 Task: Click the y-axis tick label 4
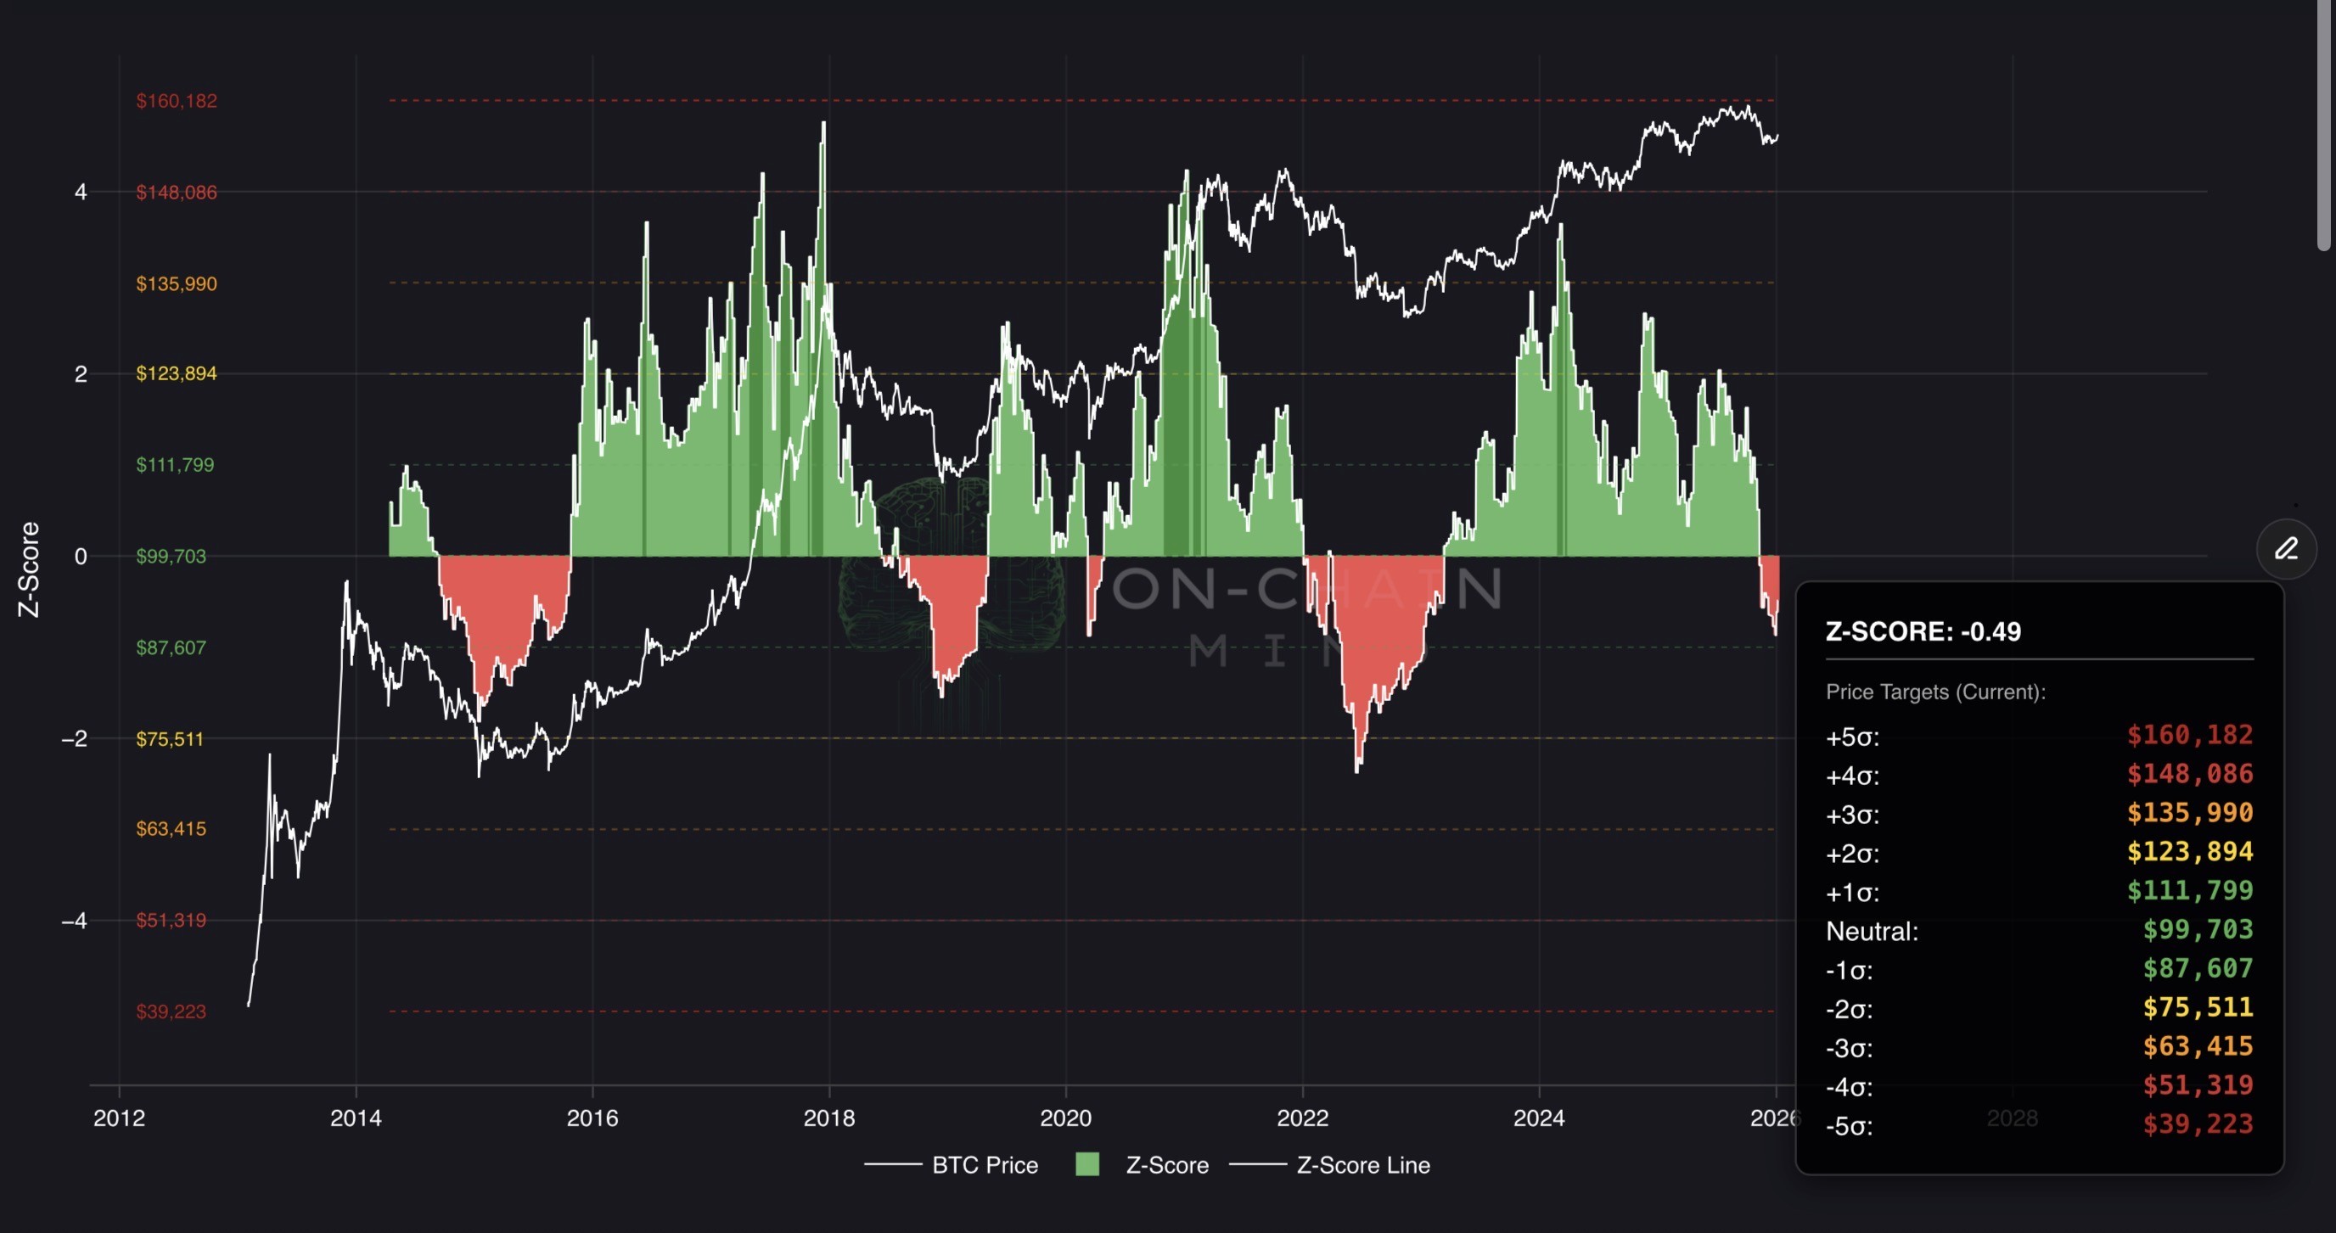coord(81,192)
